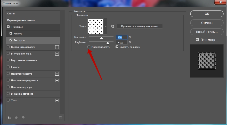Image resolution: width=227 pixels, height=125 pixels.
Task: Click the Глубина value input field
Action: [x=122, y=42]
